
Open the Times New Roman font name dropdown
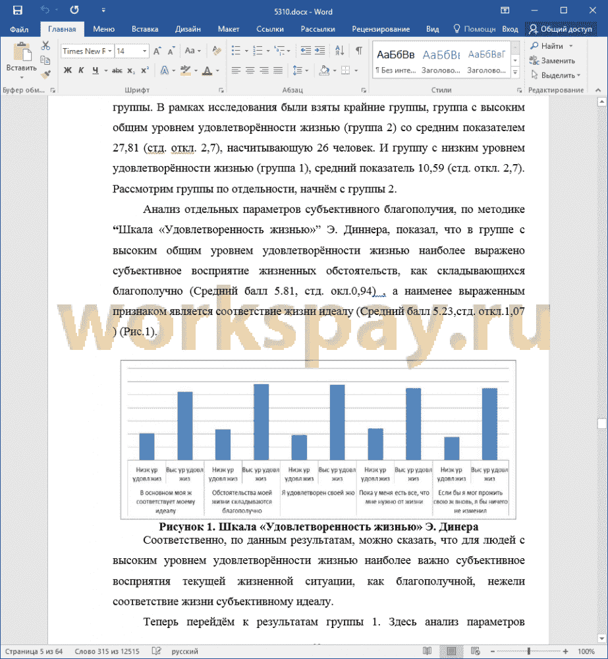pyautogui.click(x=109, y=51)
